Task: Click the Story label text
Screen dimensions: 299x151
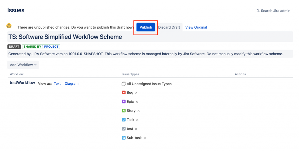Action: pos(131,111)
